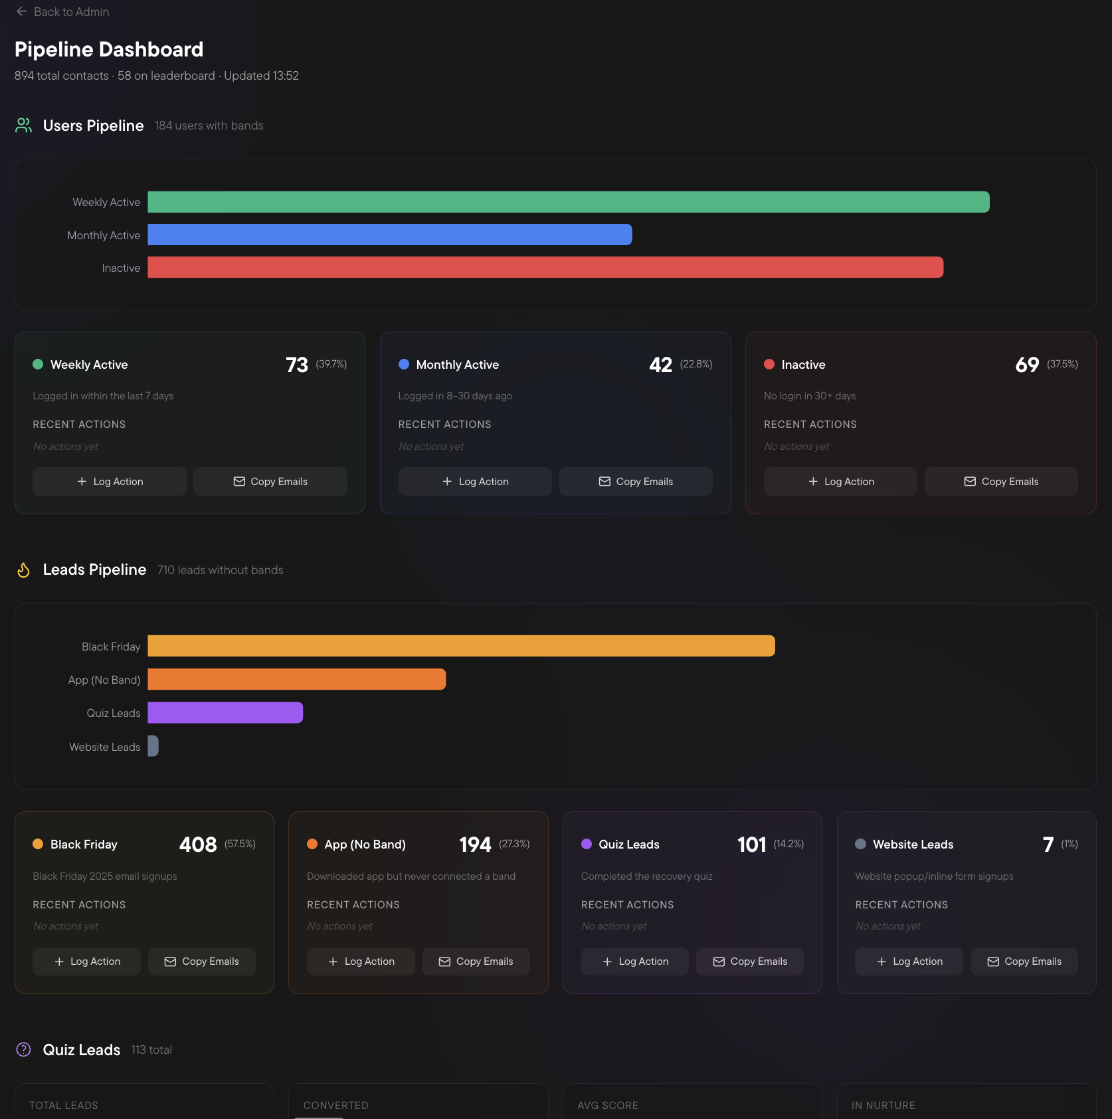Click envelope icon in Website Leads Copy Emails
1112x1119 pixels.
(993, 962)
